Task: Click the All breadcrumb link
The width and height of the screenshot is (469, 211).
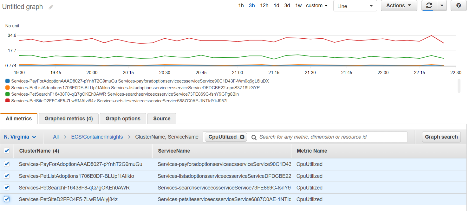Action: tap(56, 137)
